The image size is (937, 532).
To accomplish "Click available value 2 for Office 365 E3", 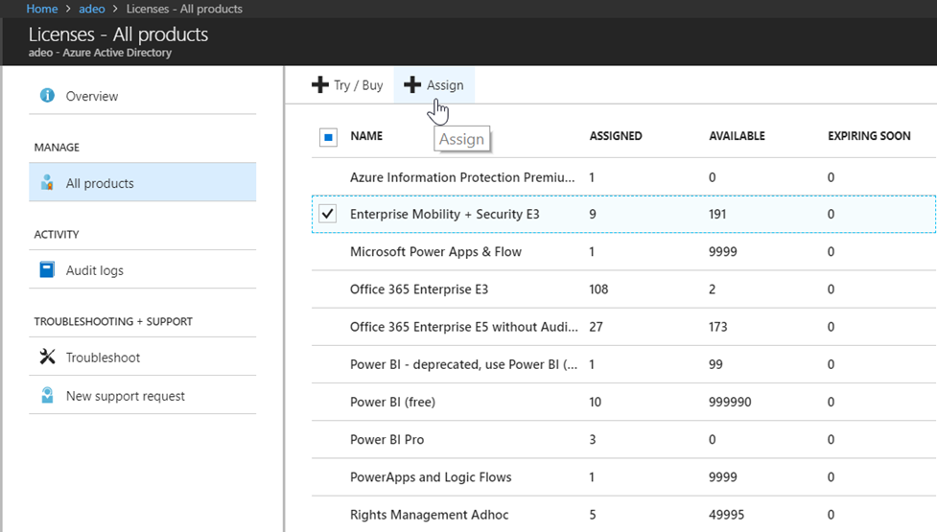I will pos(712,289).
